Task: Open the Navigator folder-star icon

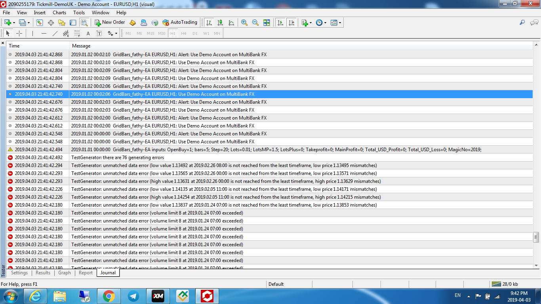Action: click(62, 23)
